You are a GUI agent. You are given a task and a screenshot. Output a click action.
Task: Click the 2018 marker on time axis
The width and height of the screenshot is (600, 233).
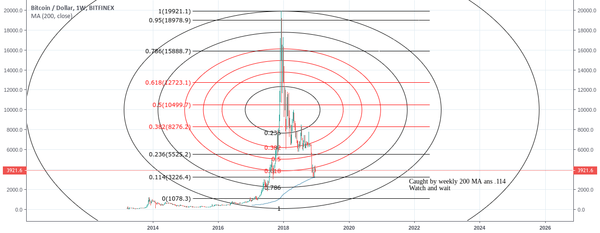(283, 228)
